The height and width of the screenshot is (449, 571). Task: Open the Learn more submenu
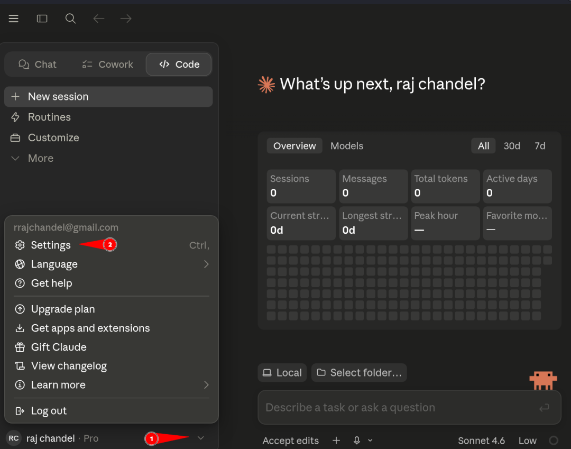[112, 385]
